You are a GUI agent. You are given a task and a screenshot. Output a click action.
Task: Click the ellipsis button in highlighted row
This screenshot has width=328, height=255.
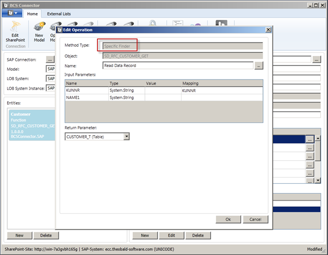[x=310, y=139]
